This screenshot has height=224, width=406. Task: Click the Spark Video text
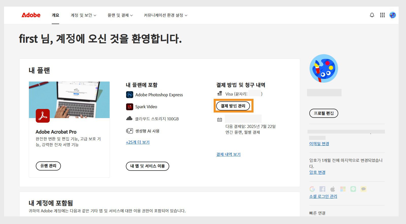(146, 107)
